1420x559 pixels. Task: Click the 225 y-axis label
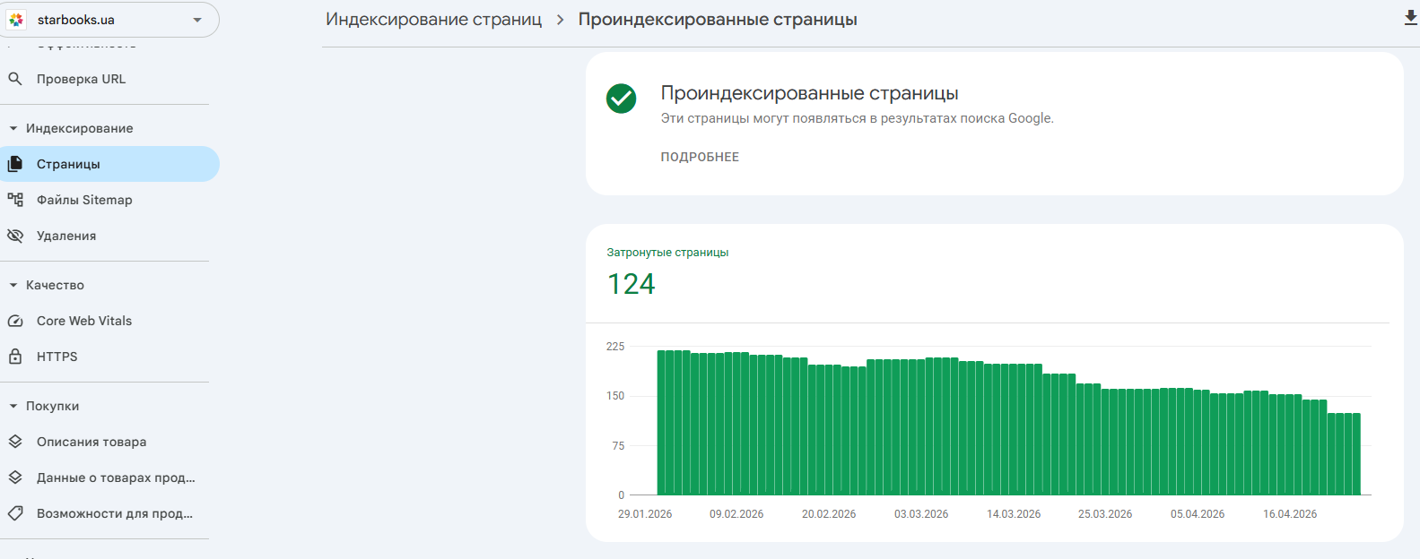pos(615,347)
